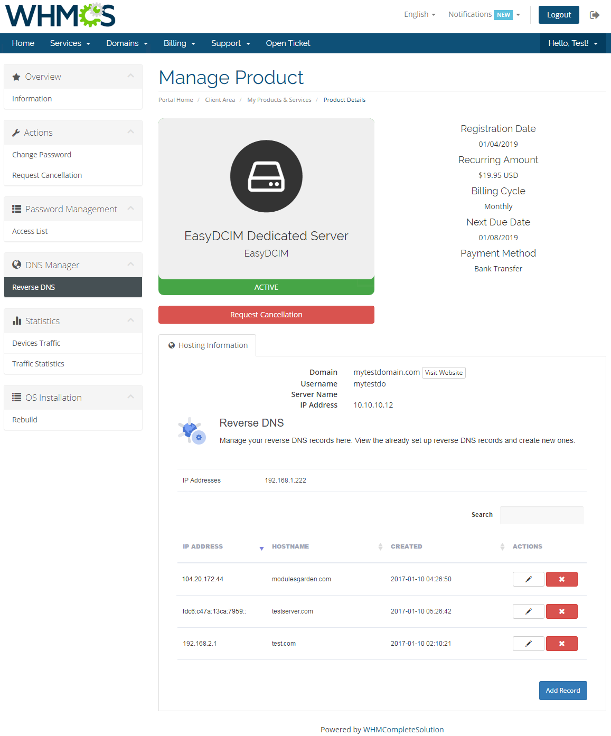Click the WHMCS logo
The height and width of the screenshot is (736, 611).
point(59,15)
